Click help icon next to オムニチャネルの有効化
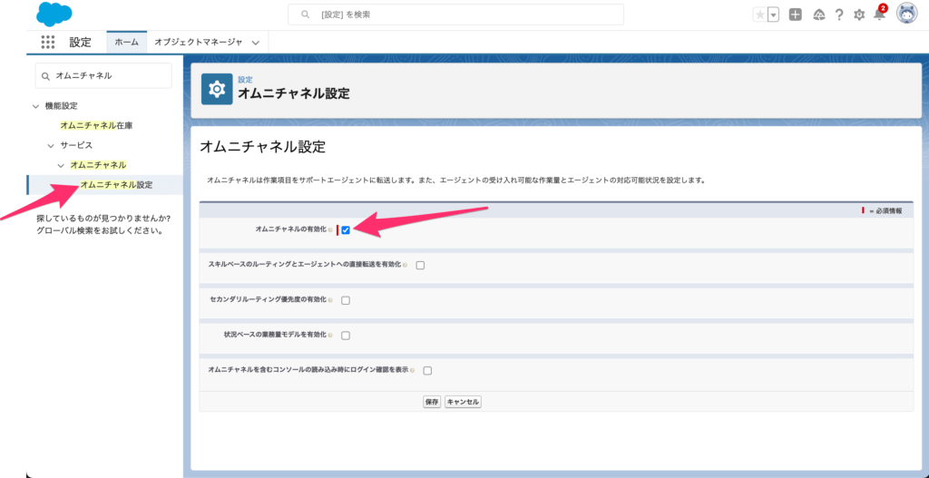Screen dimensions: 929x478 pyautogui.click(x=330, y=229)
